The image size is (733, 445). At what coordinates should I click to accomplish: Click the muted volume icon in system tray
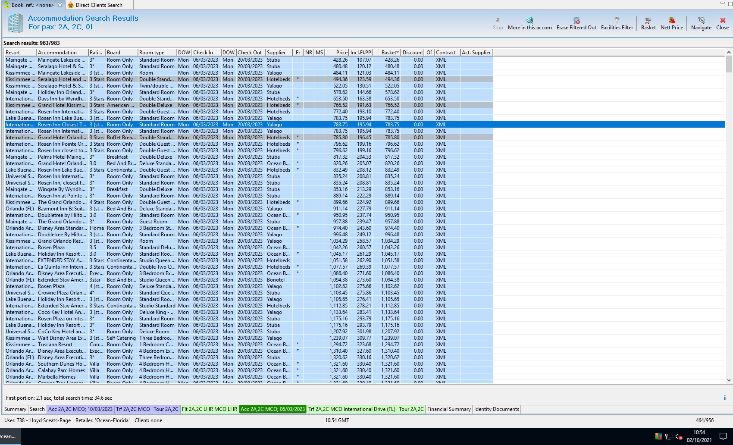point(679,436)
